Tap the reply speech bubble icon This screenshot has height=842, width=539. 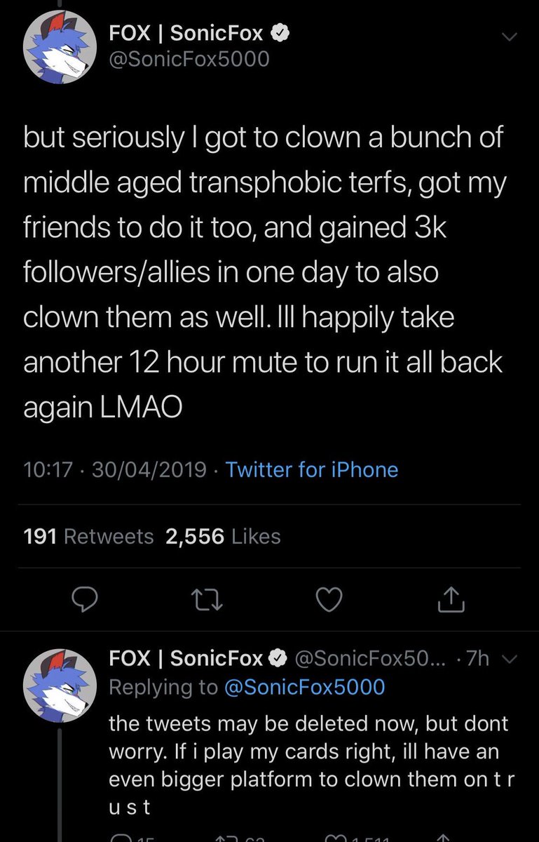click(x=85, y=599)
